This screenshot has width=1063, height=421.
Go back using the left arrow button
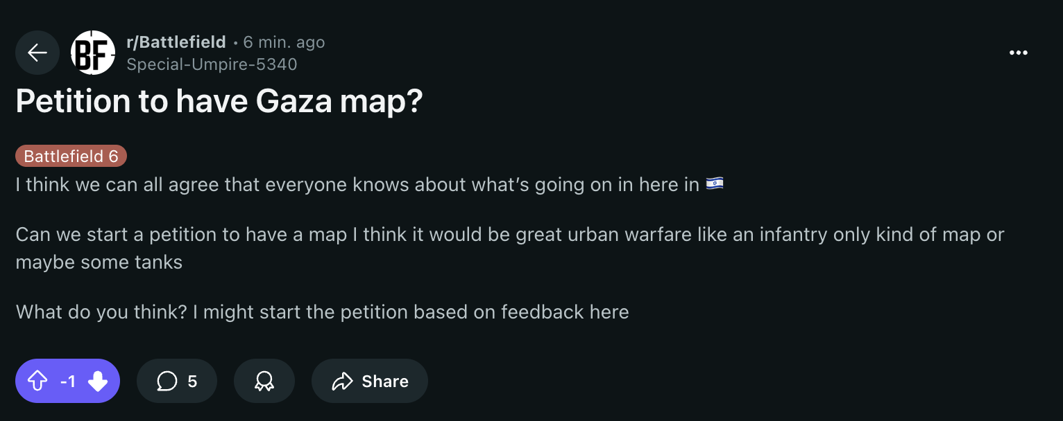point(37,53)
